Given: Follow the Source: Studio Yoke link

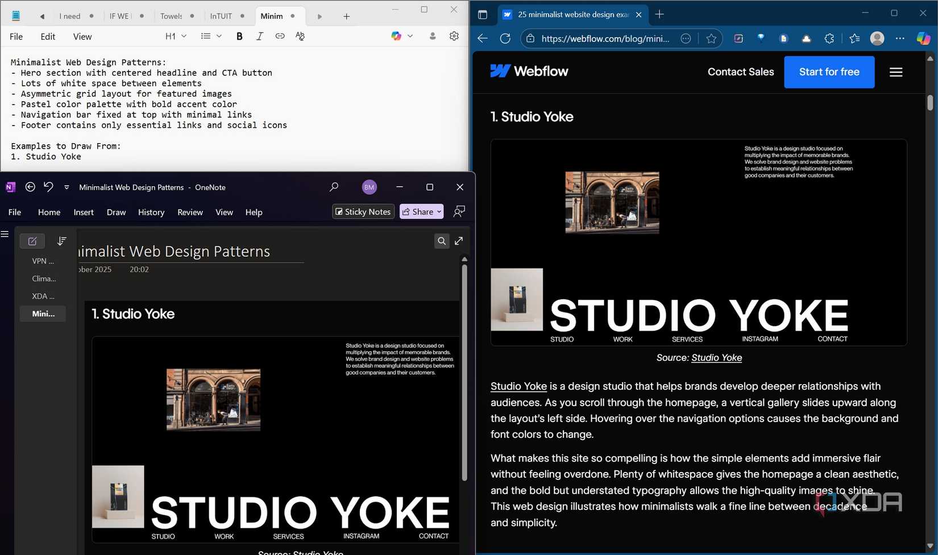Looking at the screenshot, I should [716, 357].
